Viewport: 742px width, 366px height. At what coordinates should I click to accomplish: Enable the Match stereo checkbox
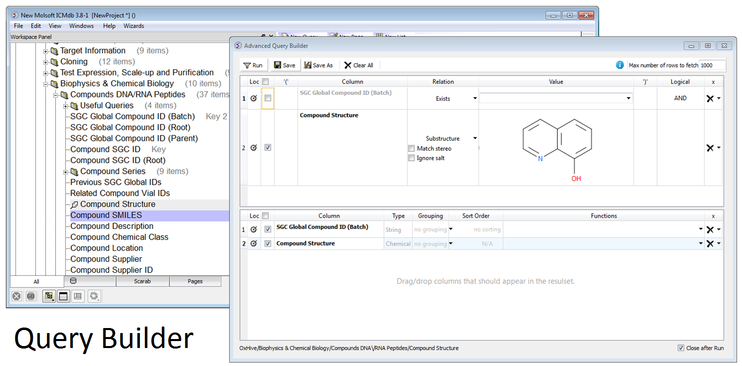coord(411,148)
